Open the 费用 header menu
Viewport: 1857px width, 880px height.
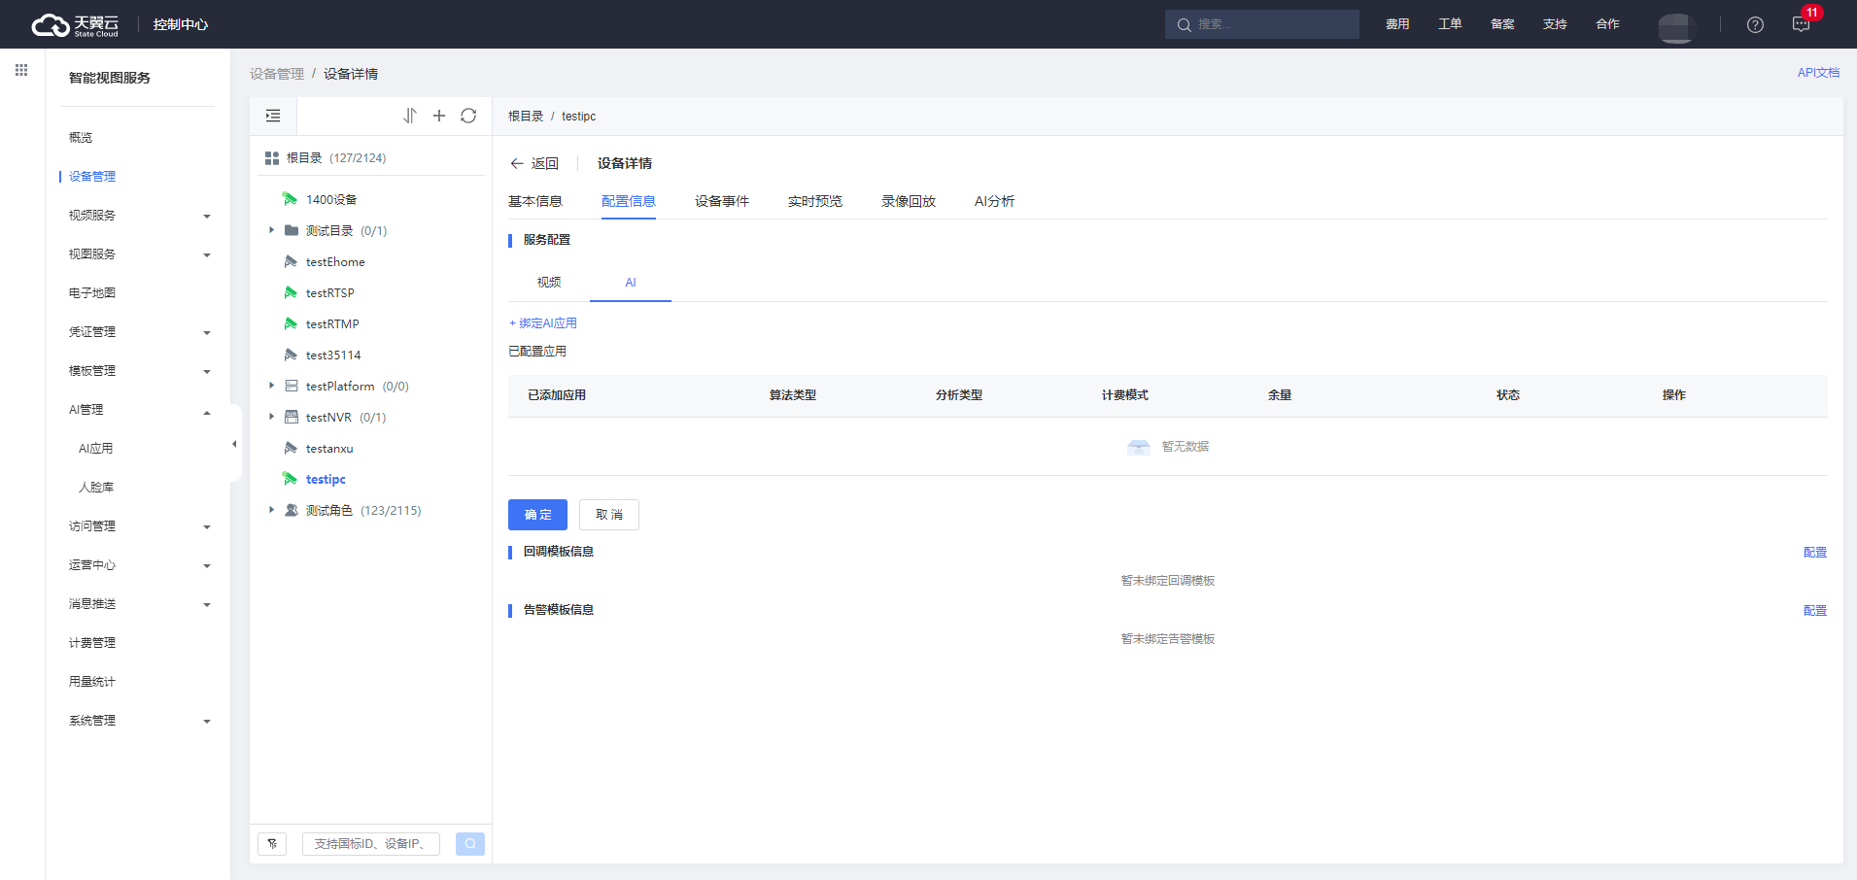tap(1397, 24)
